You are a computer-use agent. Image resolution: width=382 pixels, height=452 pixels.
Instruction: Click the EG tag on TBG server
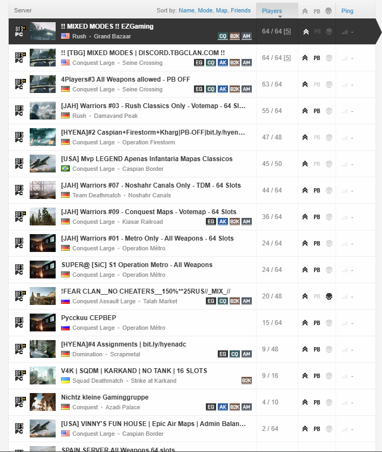199,63
